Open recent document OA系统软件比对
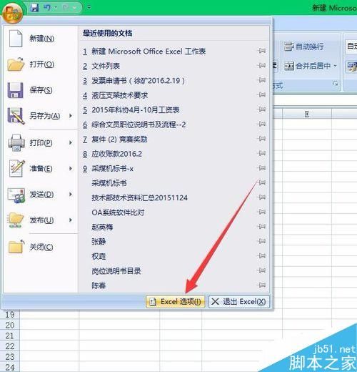 point(118,212)
